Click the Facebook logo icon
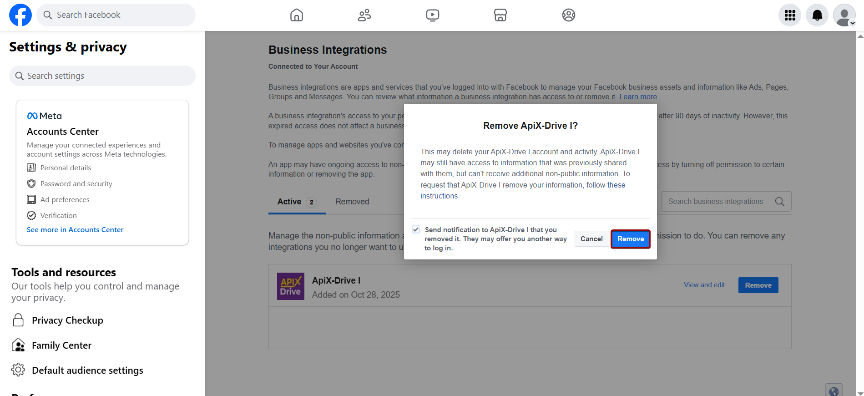The height and width of the screenshot is (396, 864). [20, 15]
